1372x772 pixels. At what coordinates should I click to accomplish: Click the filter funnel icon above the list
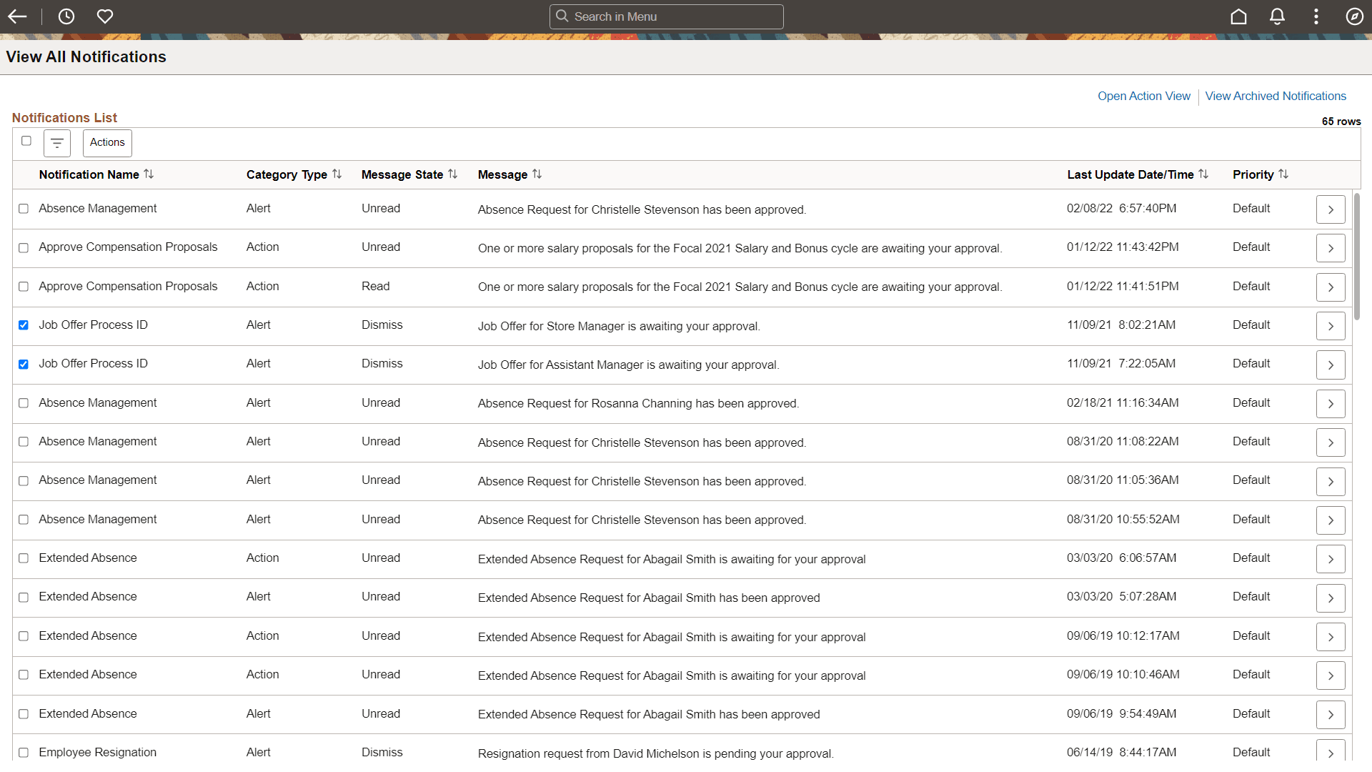pyautogui.click(x=56, y=143)
